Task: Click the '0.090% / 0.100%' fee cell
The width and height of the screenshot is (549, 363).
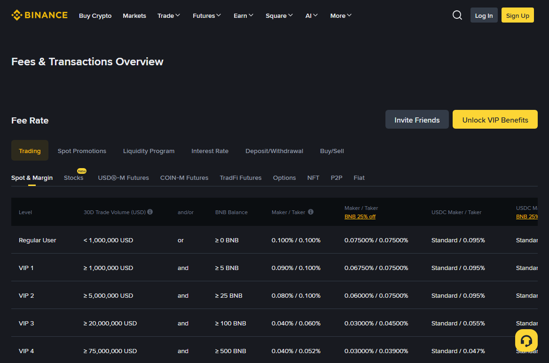Action: (x=296, y=268)
